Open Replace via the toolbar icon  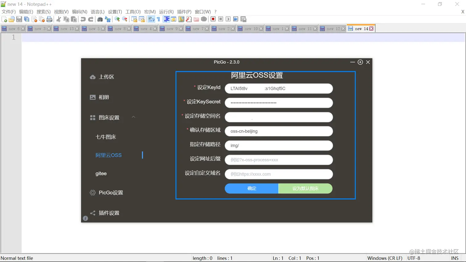point(108,19)
